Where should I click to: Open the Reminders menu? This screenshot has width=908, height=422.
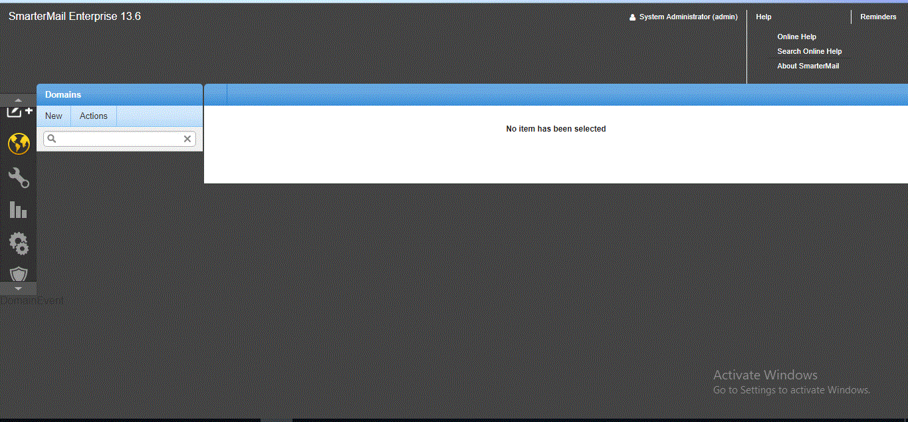pyautogui.click(x=878, y=17)
